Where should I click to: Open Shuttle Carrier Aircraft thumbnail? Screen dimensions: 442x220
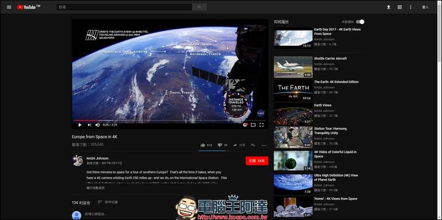[293, 67]
